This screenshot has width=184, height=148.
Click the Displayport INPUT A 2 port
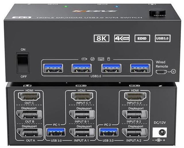(135, 133)
